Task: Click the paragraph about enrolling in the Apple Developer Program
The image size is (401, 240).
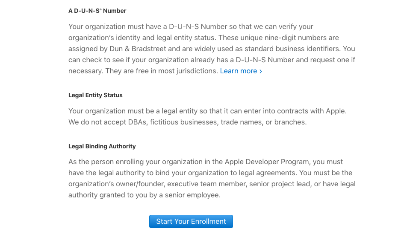Action: click(x=212, y=178)
